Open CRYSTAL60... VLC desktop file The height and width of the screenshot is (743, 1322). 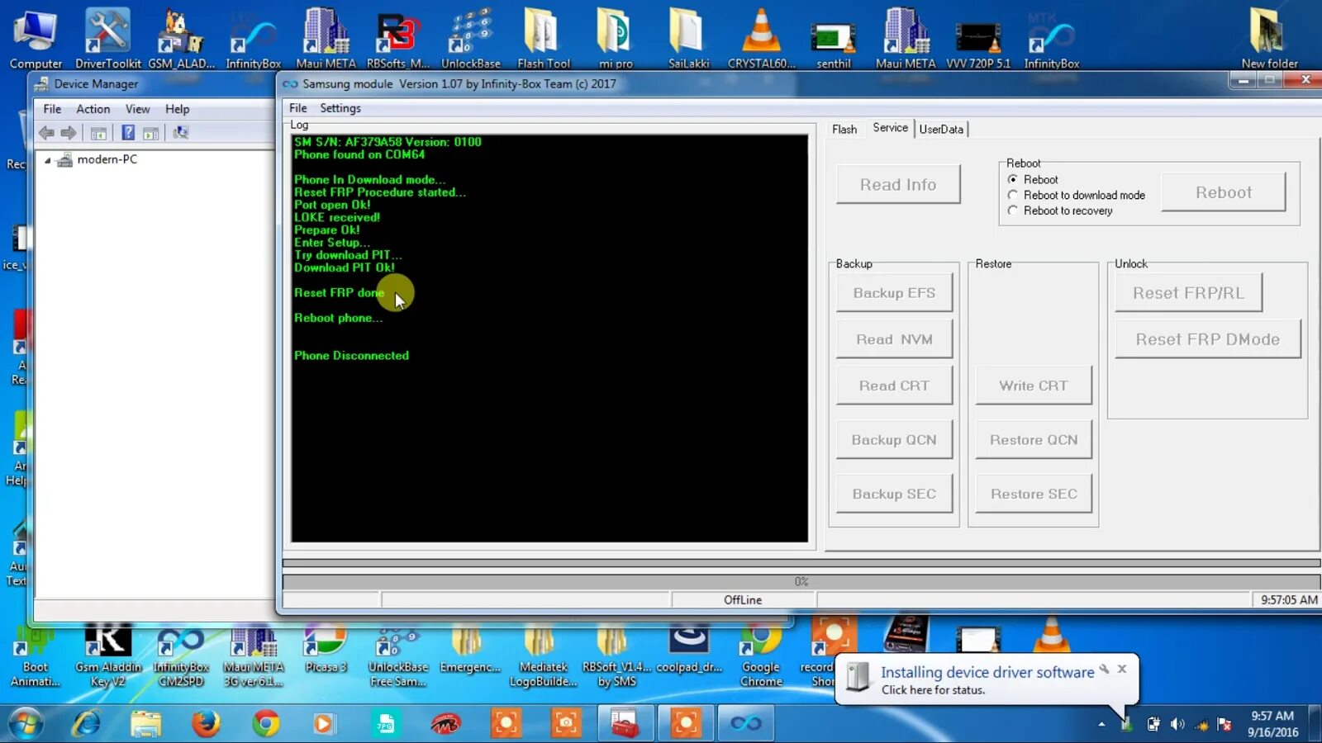click(x=761, y=40)
